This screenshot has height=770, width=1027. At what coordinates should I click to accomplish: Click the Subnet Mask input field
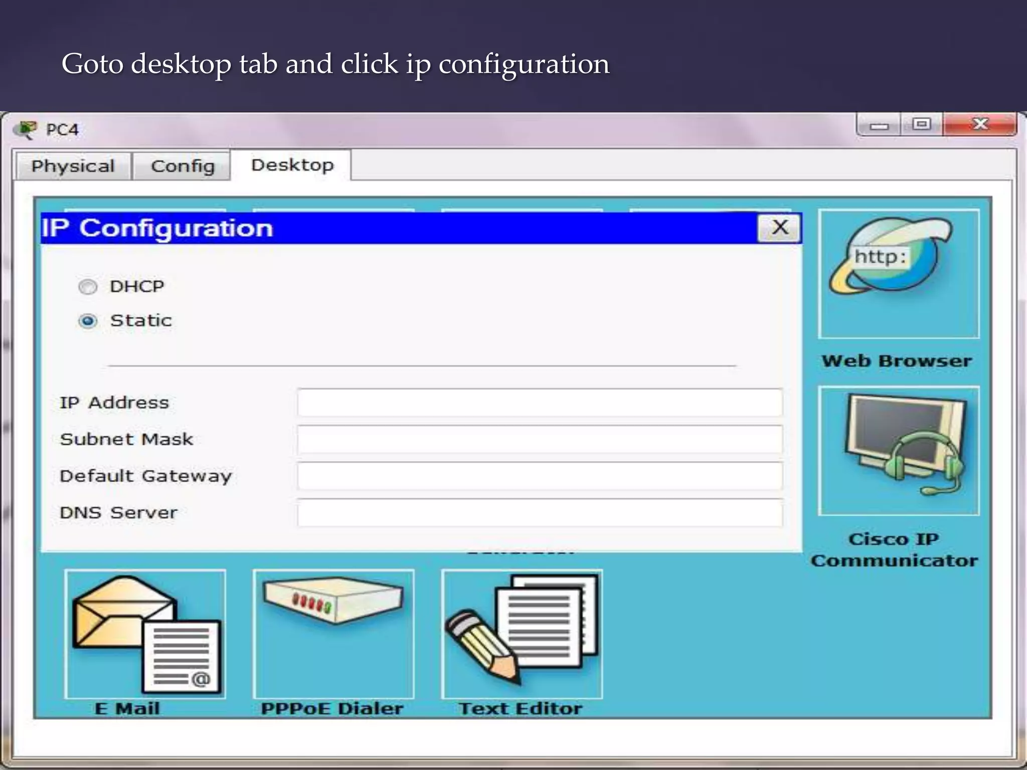(x=539, y=440)
